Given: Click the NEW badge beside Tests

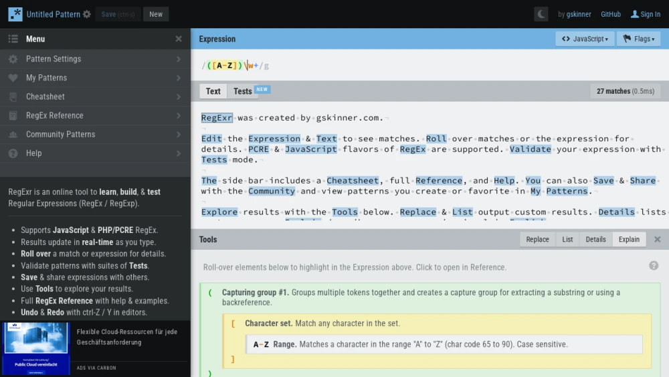Looking at the screenshot, I should (262, 89).
